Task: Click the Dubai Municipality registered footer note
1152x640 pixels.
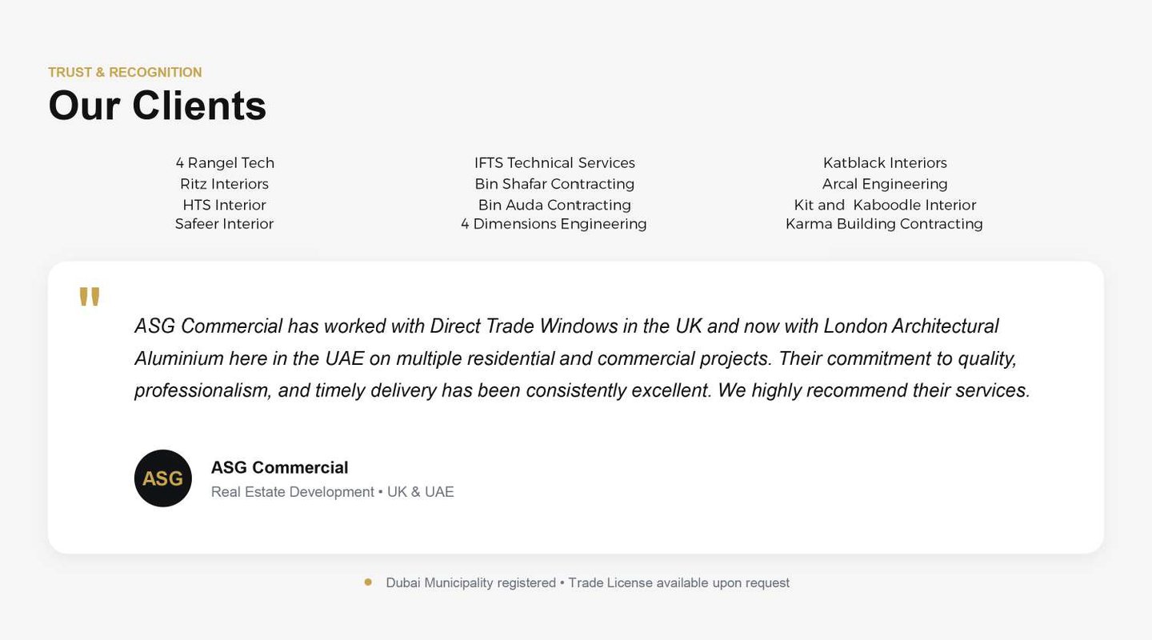Action: click(x=587, y=582)
